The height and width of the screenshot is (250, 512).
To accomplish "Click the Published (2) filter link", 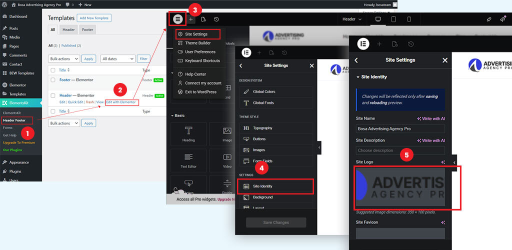I will coord(71,45).
